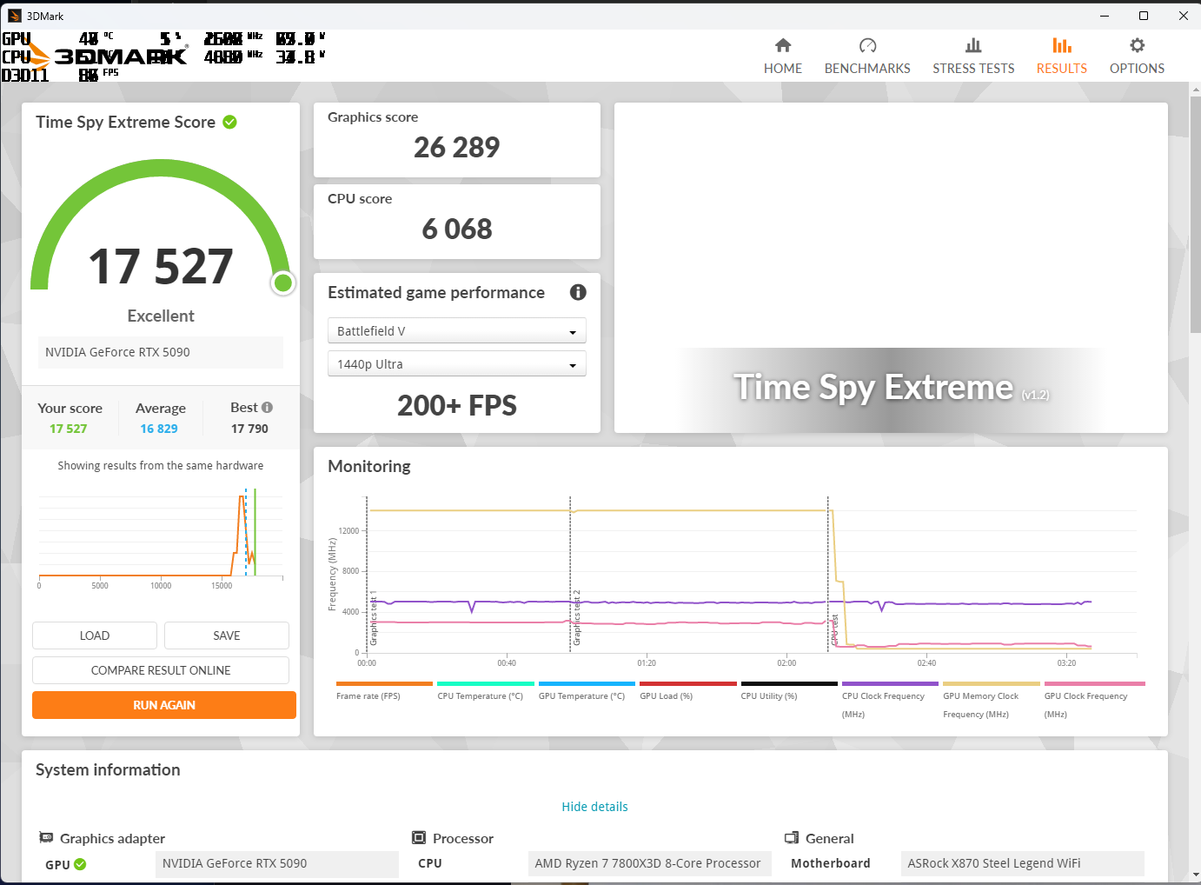Collapse system info with Hide details
The height and width of the screenshot is (885, 1201).
[x=594, y=807]
